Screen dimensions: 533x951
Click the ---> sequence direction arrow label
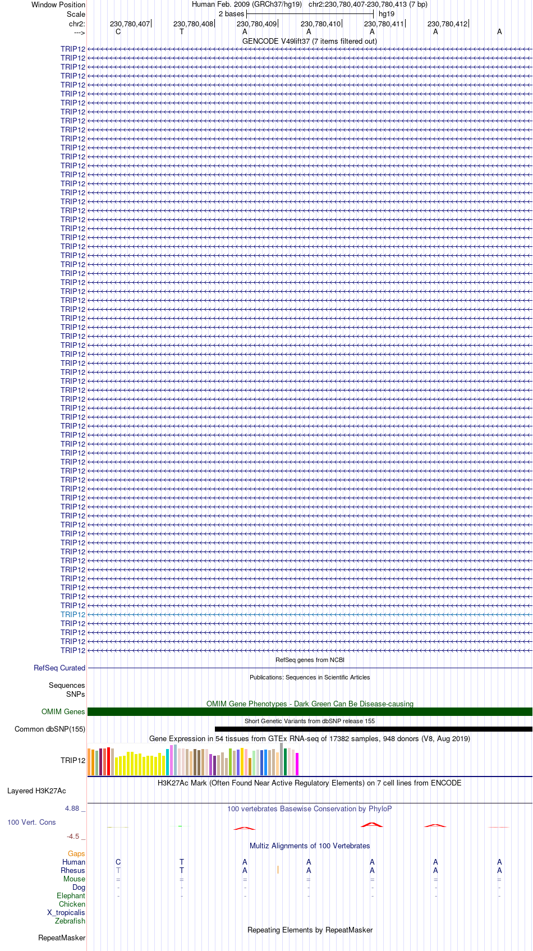coord(80,33)
